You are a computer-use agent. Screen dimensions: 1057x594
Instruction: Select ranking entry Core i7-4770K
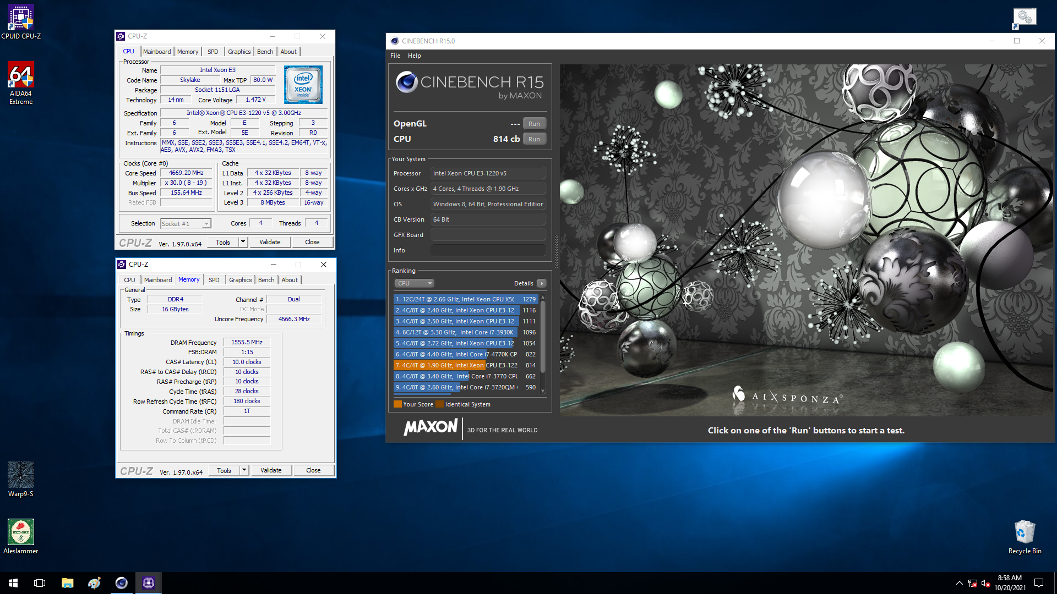(x=465, y=354)
